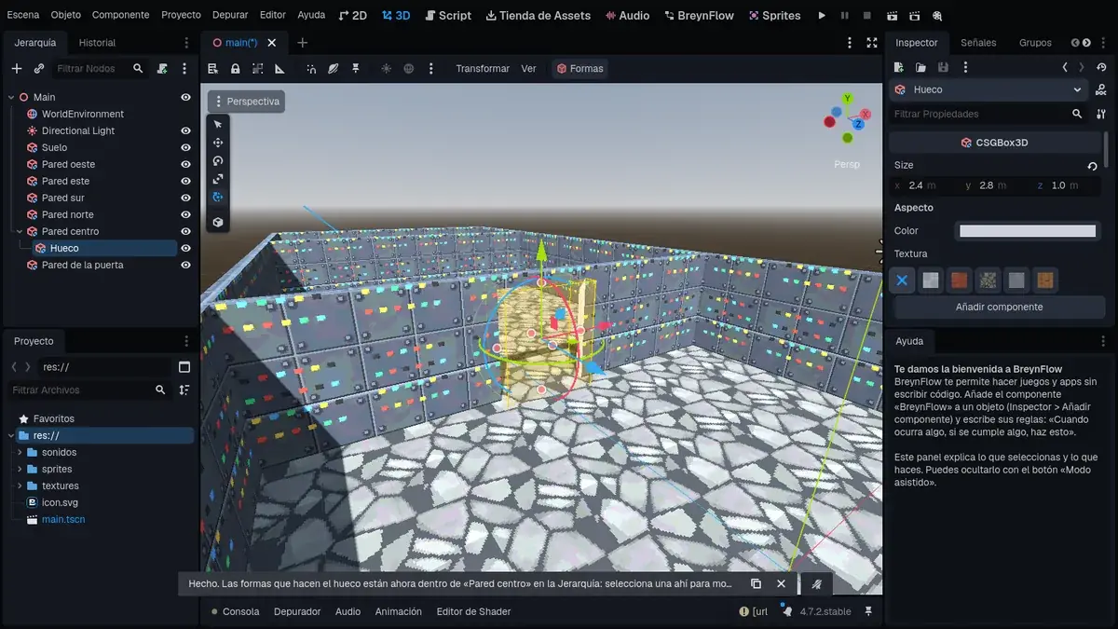The width and height of the screenshot is (1118, 629).
Task: Toggle fullscreen for the viewport
Action: click(x=872, y=43)
